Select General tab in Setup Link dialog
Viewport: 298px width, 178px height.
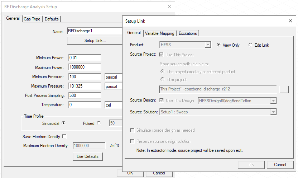tap(134, 33)
